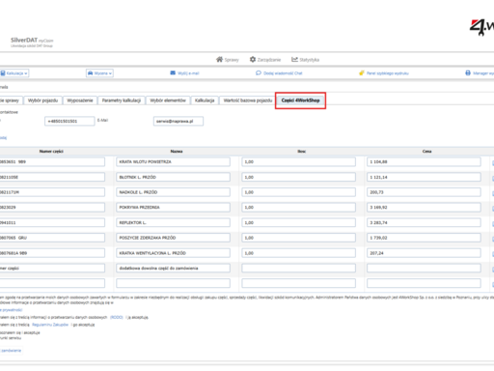Viewport: 494px width, 371px height.
Task: Click the zamówienie order button
Action: point(11,351)
